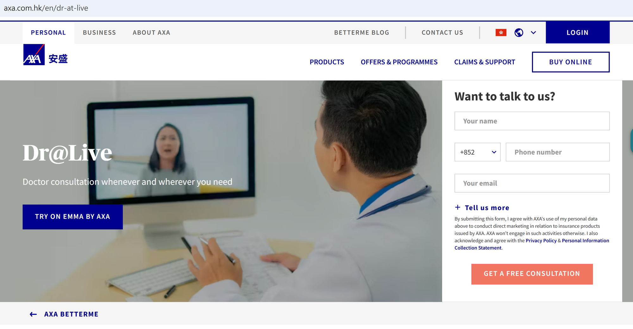This screenshot has width=633, height=329.
Task: Focus the Your name field
Action: coord(532,121)
